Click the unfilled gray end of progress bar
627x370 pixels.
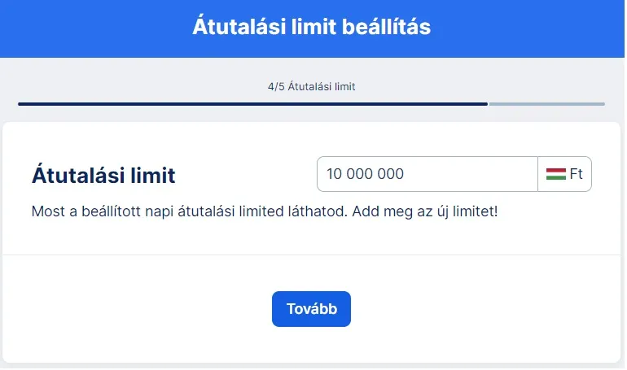(x=546, y=104)
